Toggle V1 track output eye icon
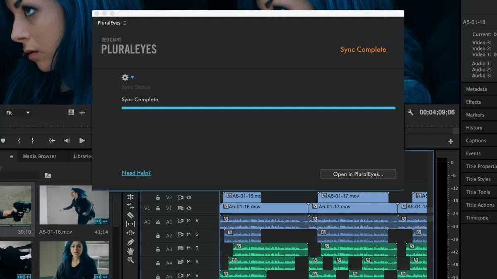Image resolution: width=497 pixels, height=279 pixels. (189, 208)
